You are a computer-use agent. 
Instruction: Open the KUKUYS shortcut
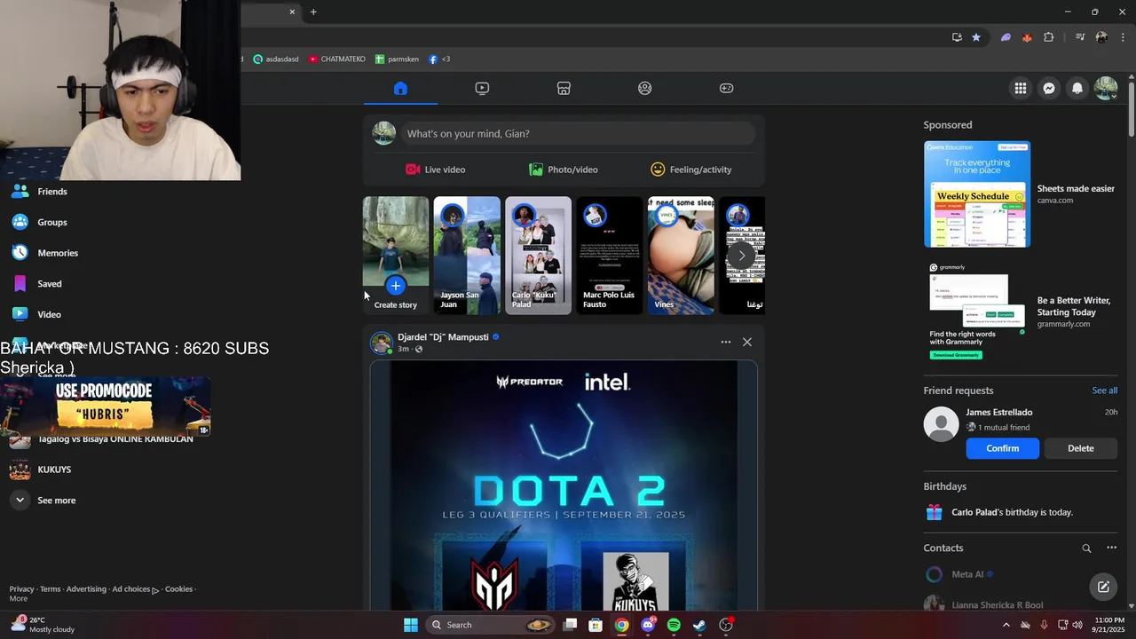[x=54, y=469]
